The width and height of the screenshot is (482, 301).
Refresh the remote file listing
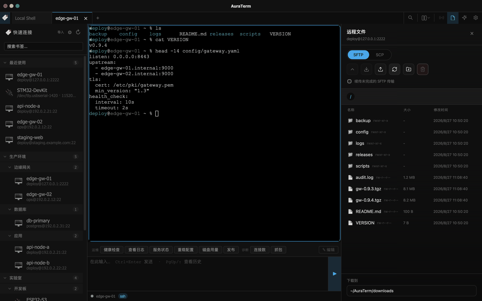click(x=395, y=69)
